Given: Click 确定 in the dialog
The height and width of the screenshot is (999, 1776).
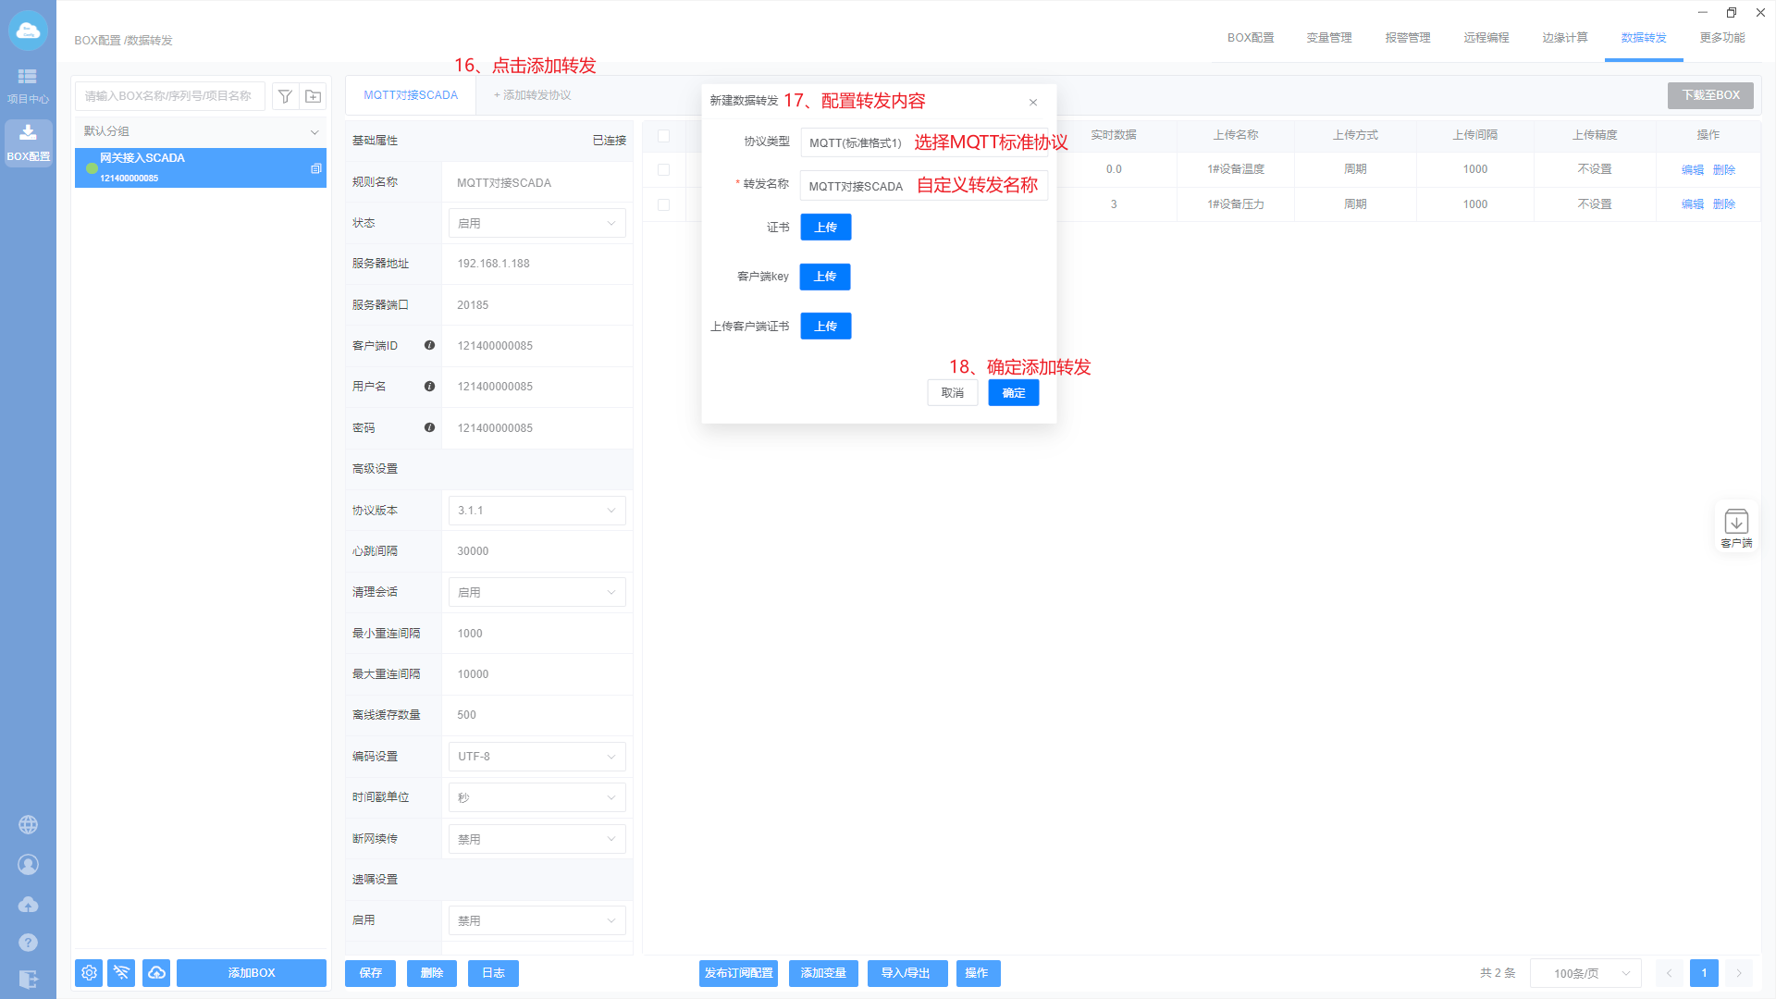Looking at the screenshot, I should tap(1013, 393).
